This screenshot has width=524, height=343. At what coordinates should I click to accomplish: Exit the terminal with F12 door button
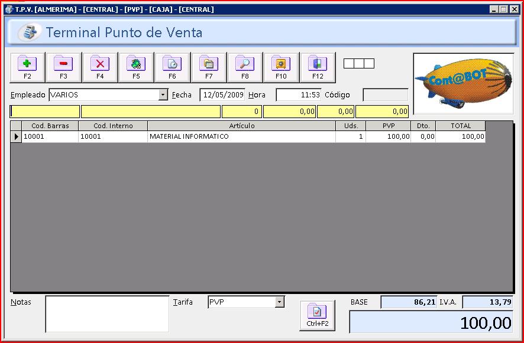pos(318,67)
